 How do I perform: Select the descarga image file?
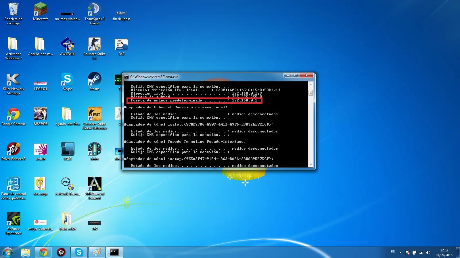click(x=40, y=186)
